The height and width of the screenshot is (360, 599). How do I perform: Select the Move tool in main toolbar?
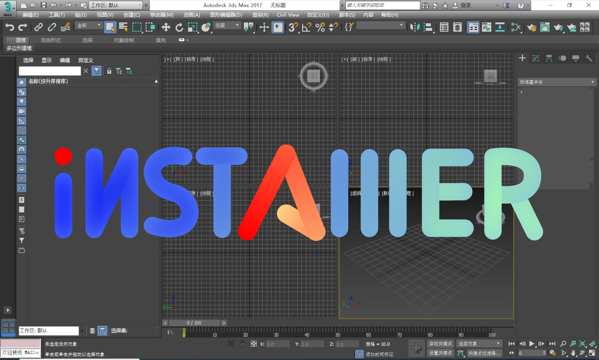(x=166, y=27)
